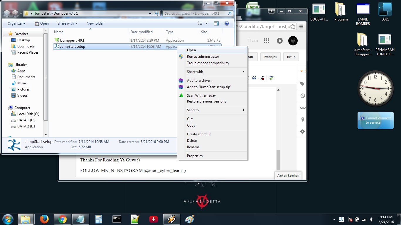Click the Explorer help icon
The image size is (401, 225).
(227, 23)
